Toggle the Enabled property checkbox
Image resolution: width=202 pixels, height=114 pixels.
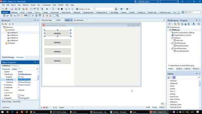click(19, 77)
